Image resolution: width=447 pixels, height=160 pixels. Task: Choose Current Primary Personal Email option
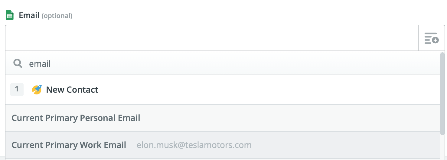(x=223, y=118)
